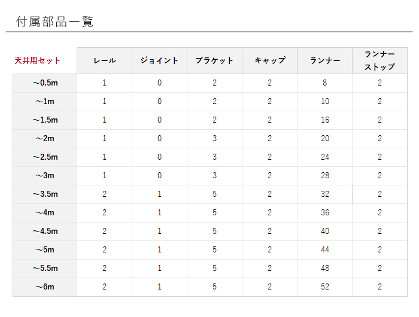Click runner count 52 cell
The image size is (419, 317).
(324, 287)
